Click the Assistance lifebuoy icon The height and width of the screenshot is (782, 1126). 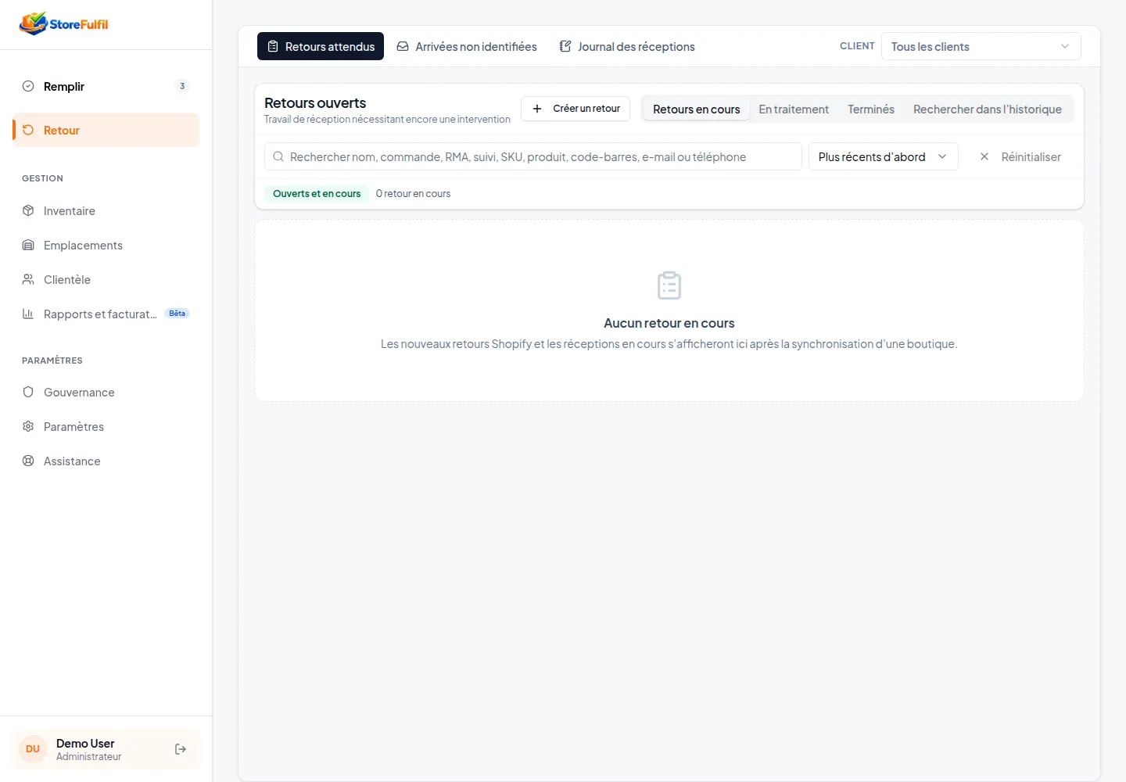(28, 461)
